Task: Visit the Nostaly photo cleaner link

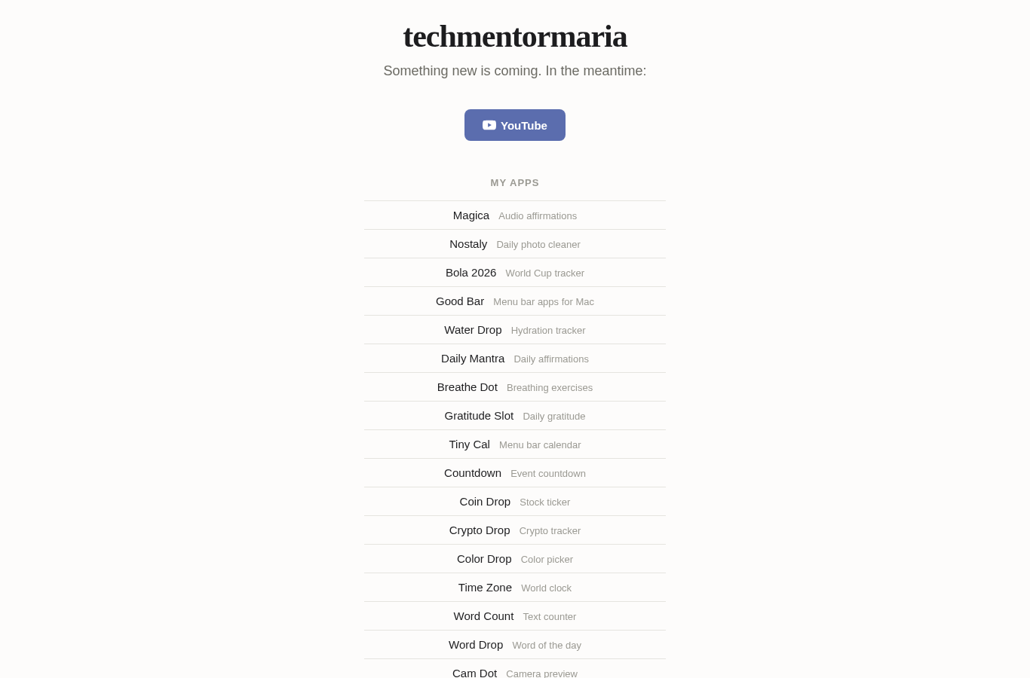Action: pyautogui.click(x=515, y=244)
